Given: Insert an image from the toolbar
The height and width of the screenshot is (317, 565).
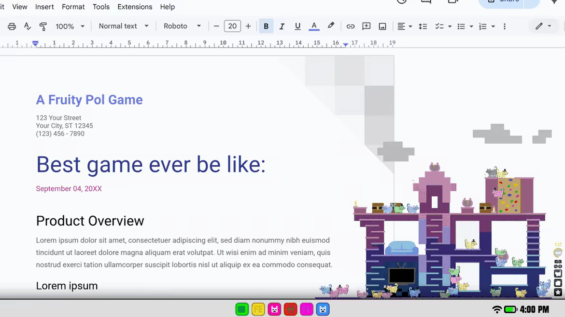Looking at the screenshot, I should pyautogui.click(x=382, y=26).
